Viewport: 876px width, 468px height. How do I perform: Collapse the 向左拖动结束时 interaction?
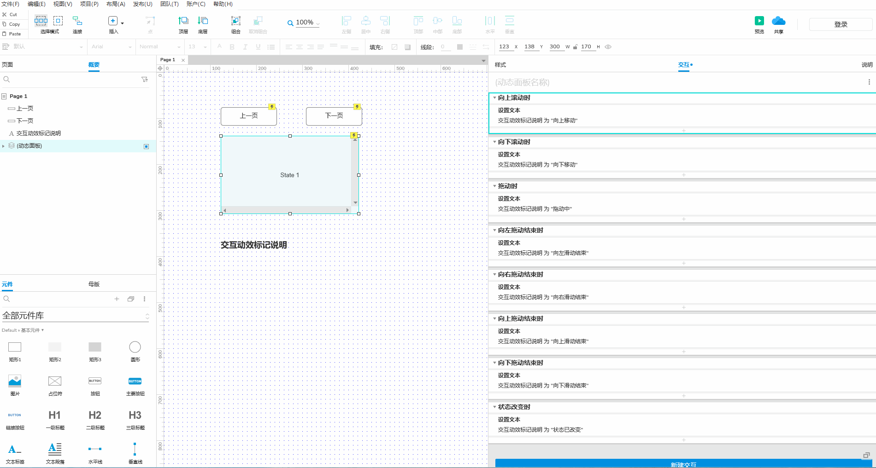click(494, 230)
